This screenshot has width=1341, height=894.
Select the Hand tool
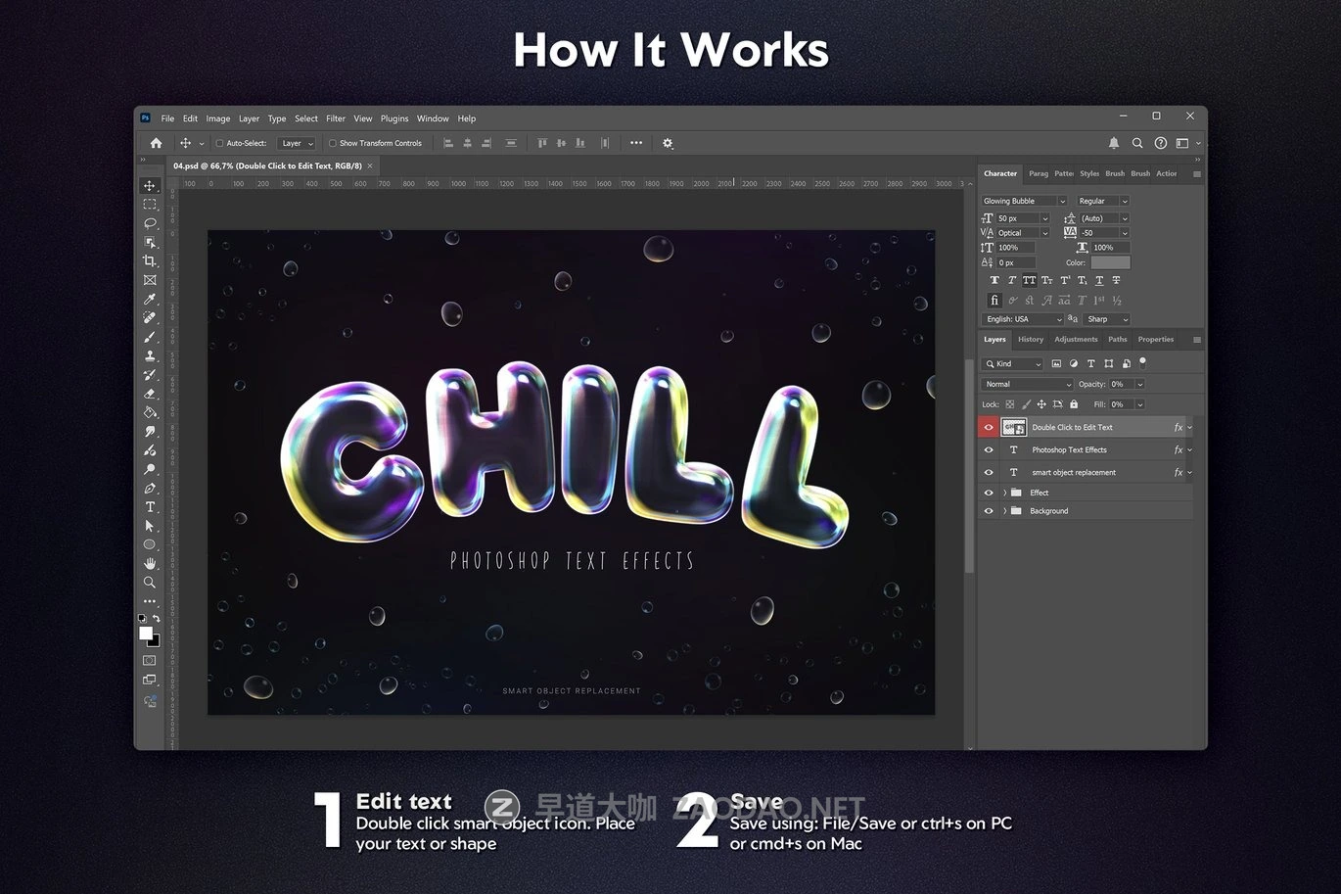click(150, 564)
